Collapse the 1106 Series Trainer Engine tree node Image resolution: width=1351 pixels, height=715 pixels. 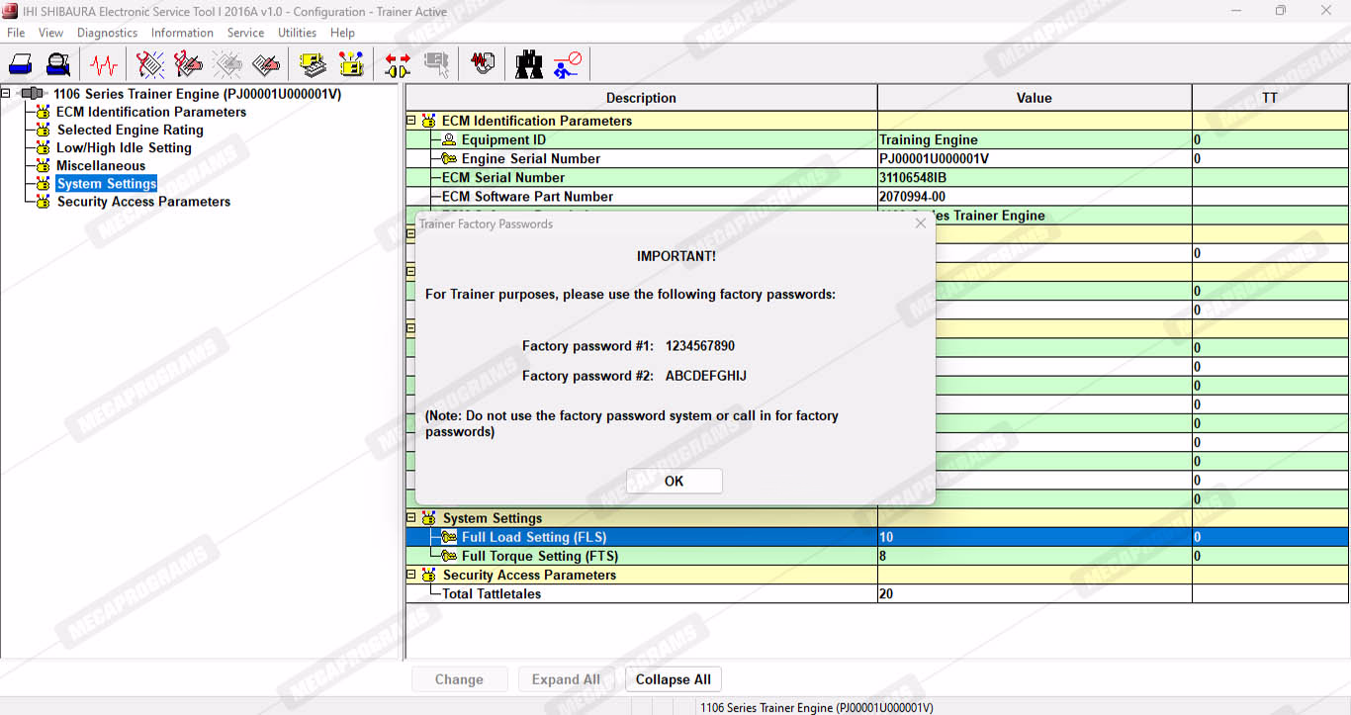[x=6, y=94]
